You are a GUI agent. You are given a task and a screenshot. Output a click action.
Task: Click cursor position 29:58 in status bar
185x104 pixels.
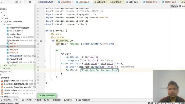(150, 103)
